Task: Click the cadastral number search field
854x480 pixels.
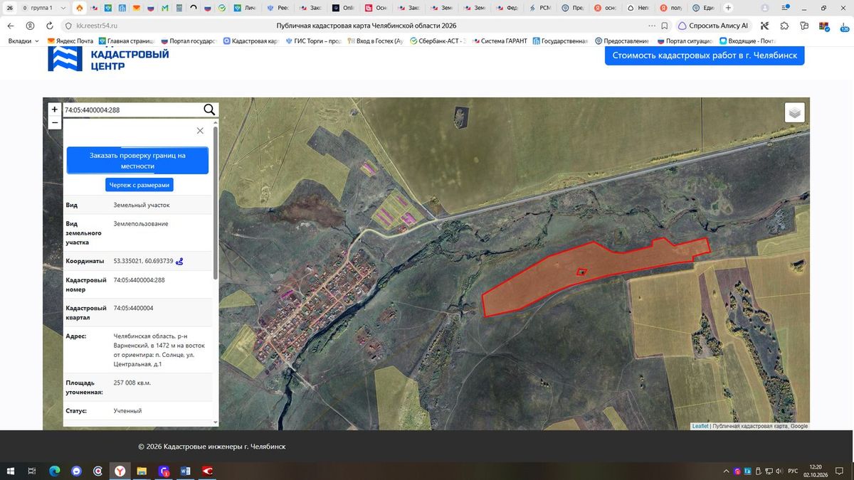Action: 132,110
